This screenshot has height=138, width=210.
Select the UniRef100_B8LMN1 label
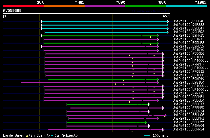188,119
